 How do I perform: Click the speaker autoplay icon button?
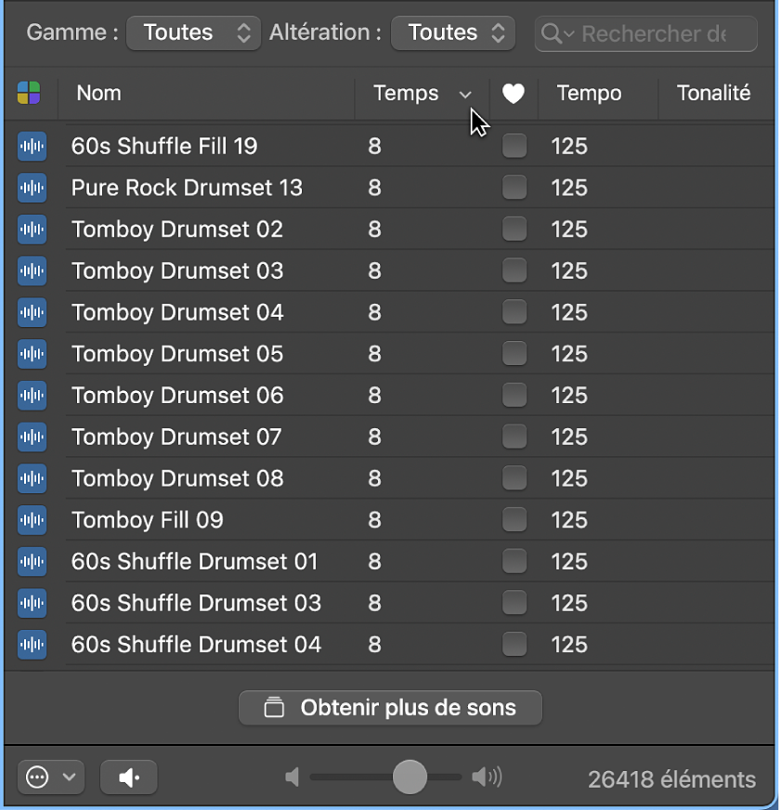(x=129, y=778)
